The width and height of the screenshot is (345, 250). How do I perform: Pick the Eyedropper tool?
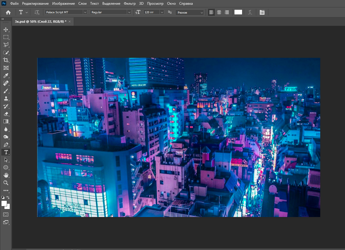pyautogui.click(x=6, y=75)
